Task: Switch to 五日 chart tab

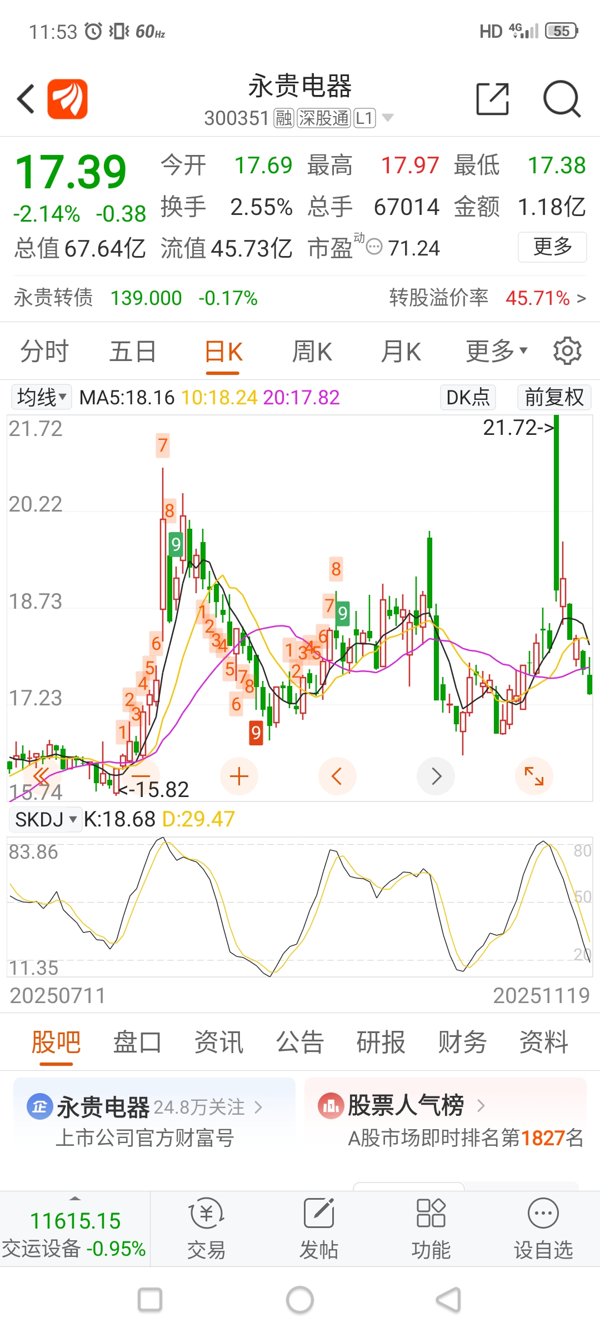Action: click(133, 352)
